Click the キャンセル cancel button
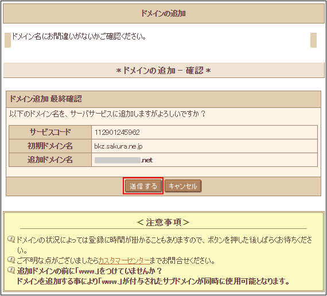The image size is (327, 296). pyautogui.click(x=183, y=186)
